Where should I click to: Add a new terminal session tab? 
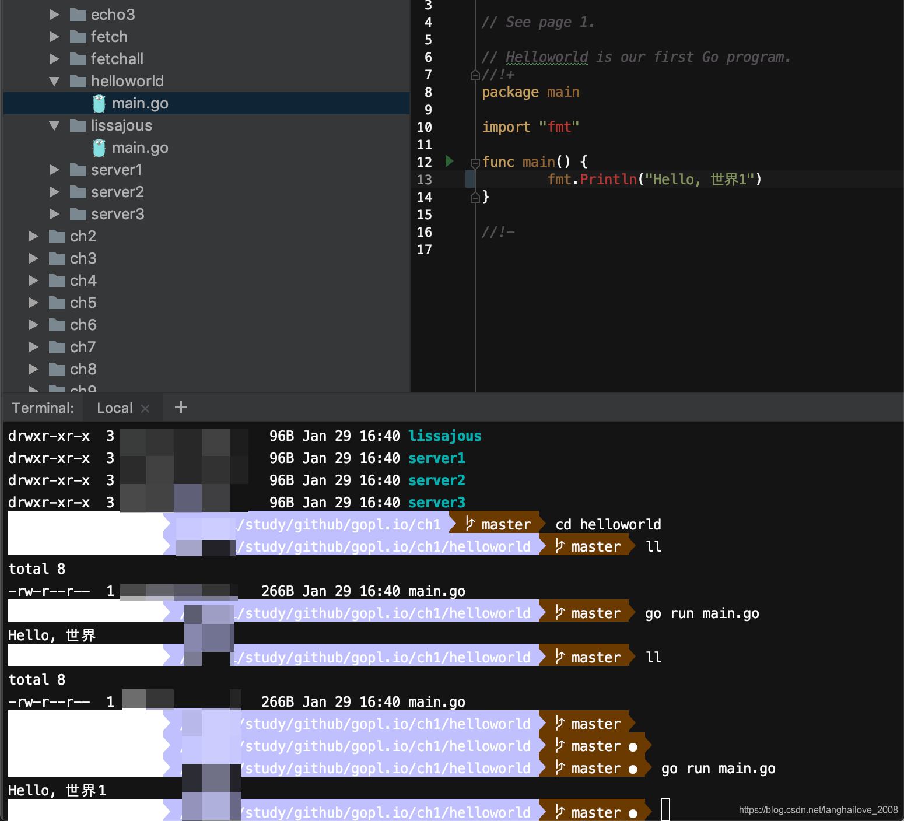point(181,407)
